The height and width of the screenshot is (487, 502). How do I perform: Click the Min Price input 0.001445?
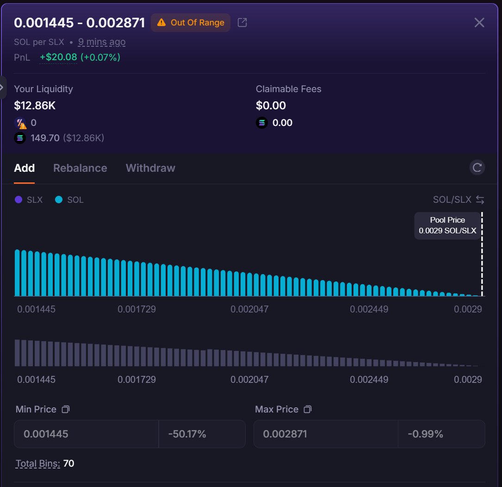(86, 434)
